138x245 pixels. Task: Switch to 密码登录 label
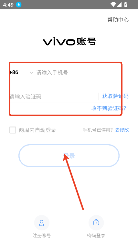(x=96, y=235)
